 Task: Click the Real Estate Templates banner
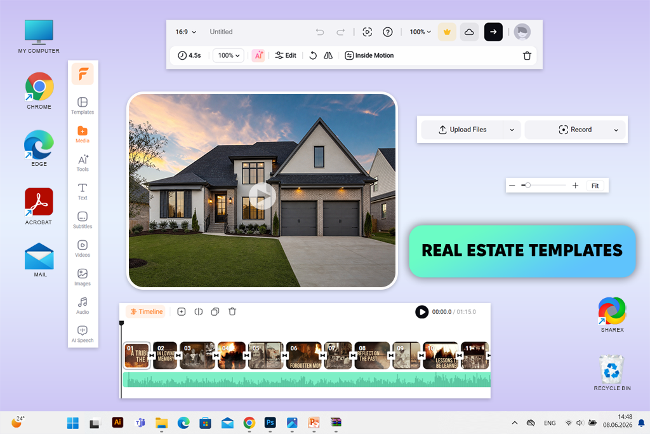tap(522, 251)
